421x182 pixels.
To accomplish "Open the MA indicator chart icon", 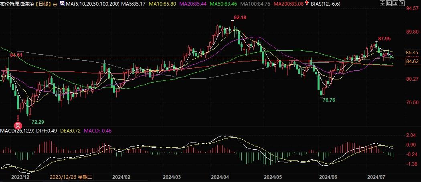I will [62, 4].
